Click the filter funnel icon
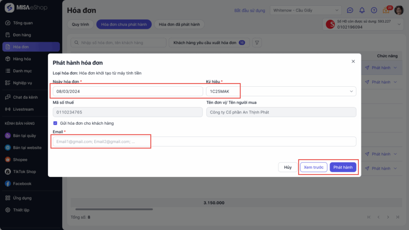 coord(257,42)
